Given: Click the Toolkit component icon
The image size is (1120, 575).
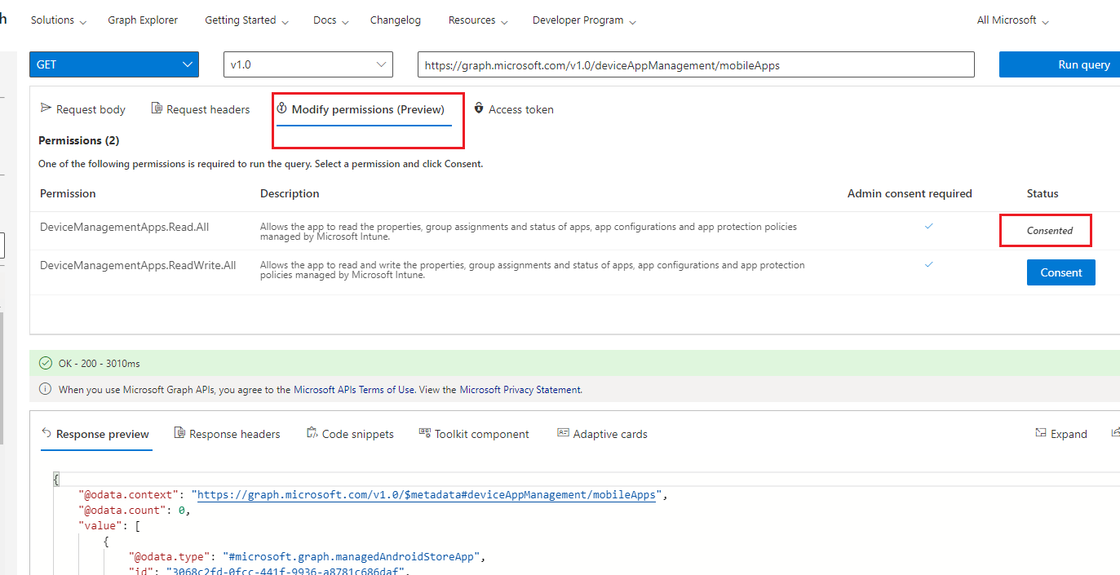Looking at the screenshot, I should pyautogui.click(x=424, y=433).
